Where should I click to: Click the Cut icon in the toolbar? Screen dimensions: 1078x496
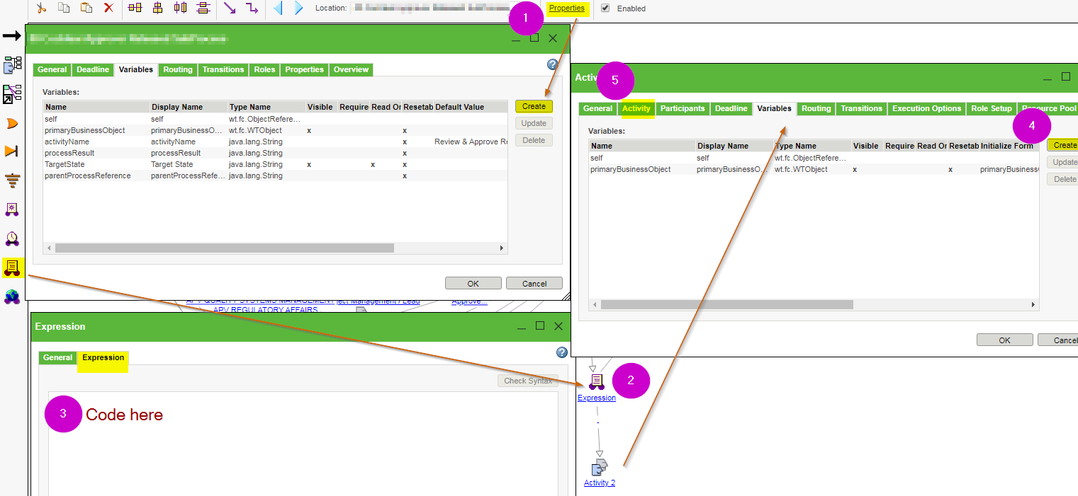point(41,8)
